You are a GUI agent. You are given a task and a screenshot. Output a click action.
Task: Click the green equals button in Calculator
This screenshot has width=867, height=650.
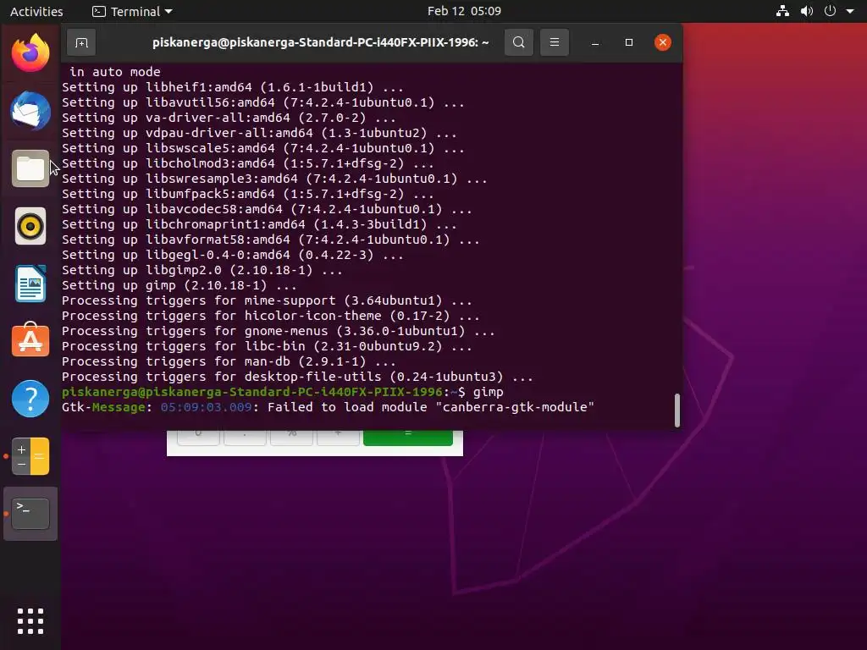[408, 438]
